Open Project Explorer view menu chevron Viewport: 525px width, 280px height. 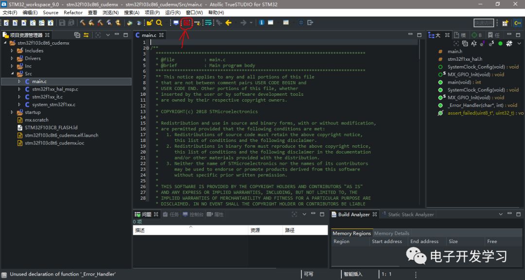pos(108,35)
